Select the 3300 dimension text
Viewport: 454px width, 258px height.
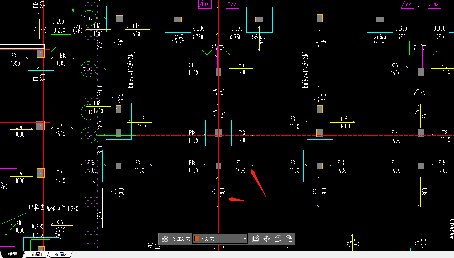[x=101, y=91]
